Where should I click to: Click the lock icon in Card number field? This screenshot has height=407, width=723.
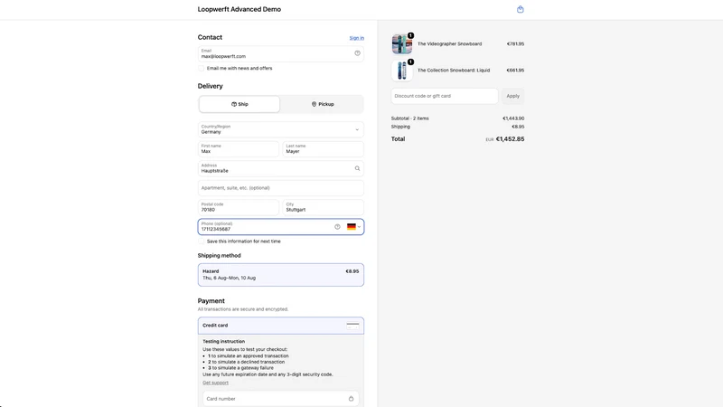351,399
